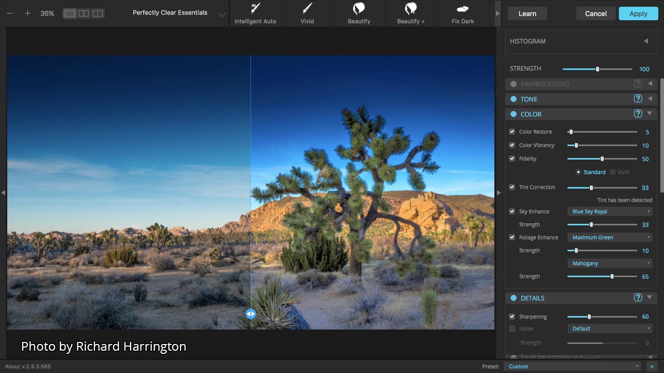Image resolution: width=664 pixels, height=373 pixels.
Task: Apply the Fix Dark preset
Action: 463,13
